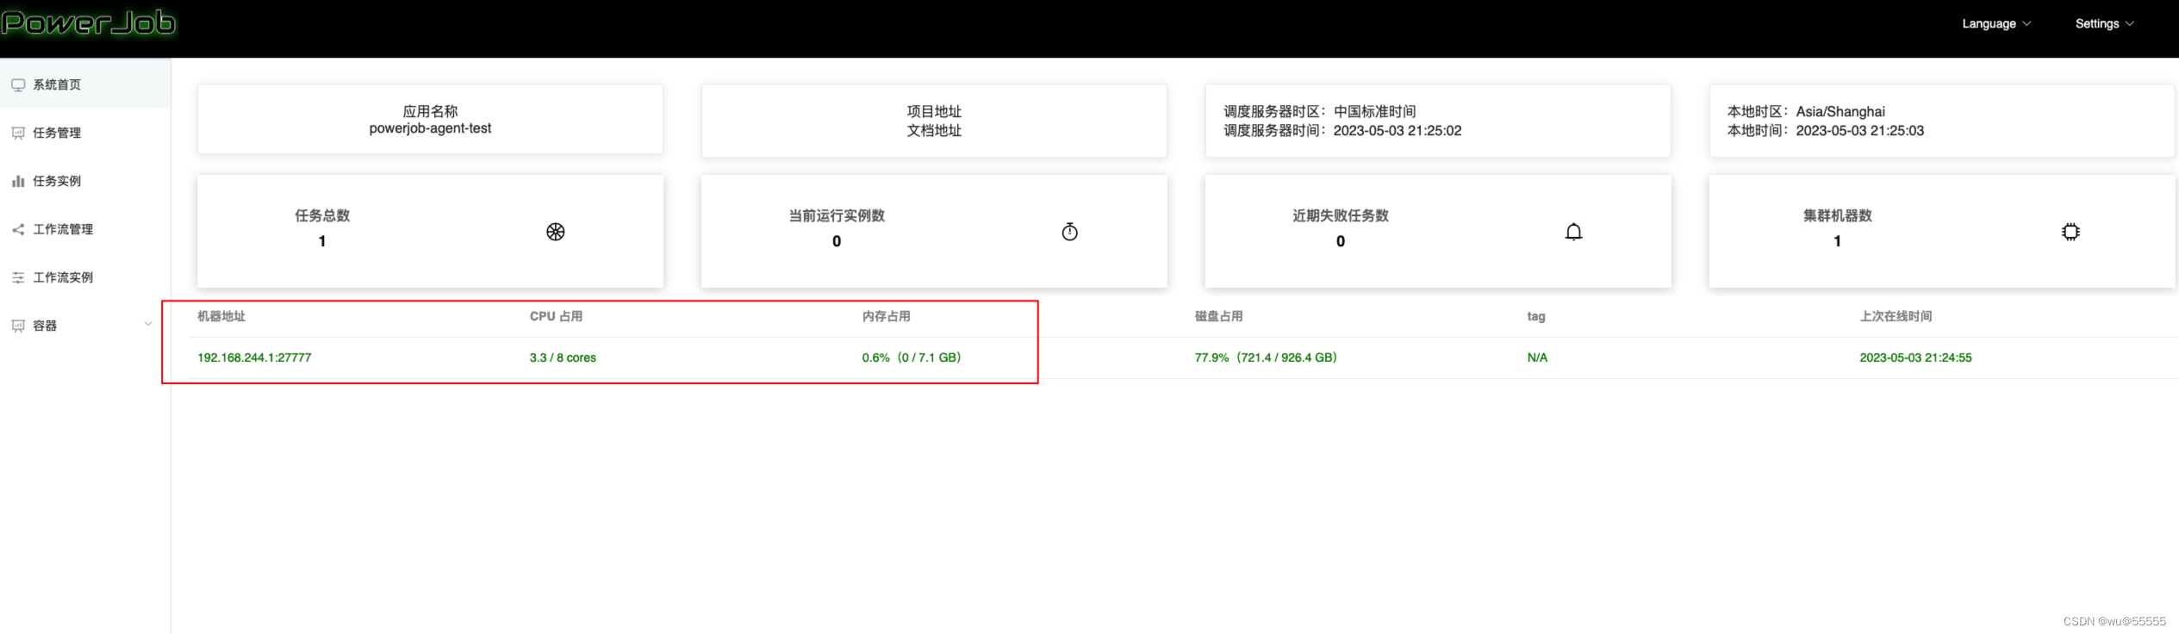Click the icon beside 任务管理

coord(18,133)
